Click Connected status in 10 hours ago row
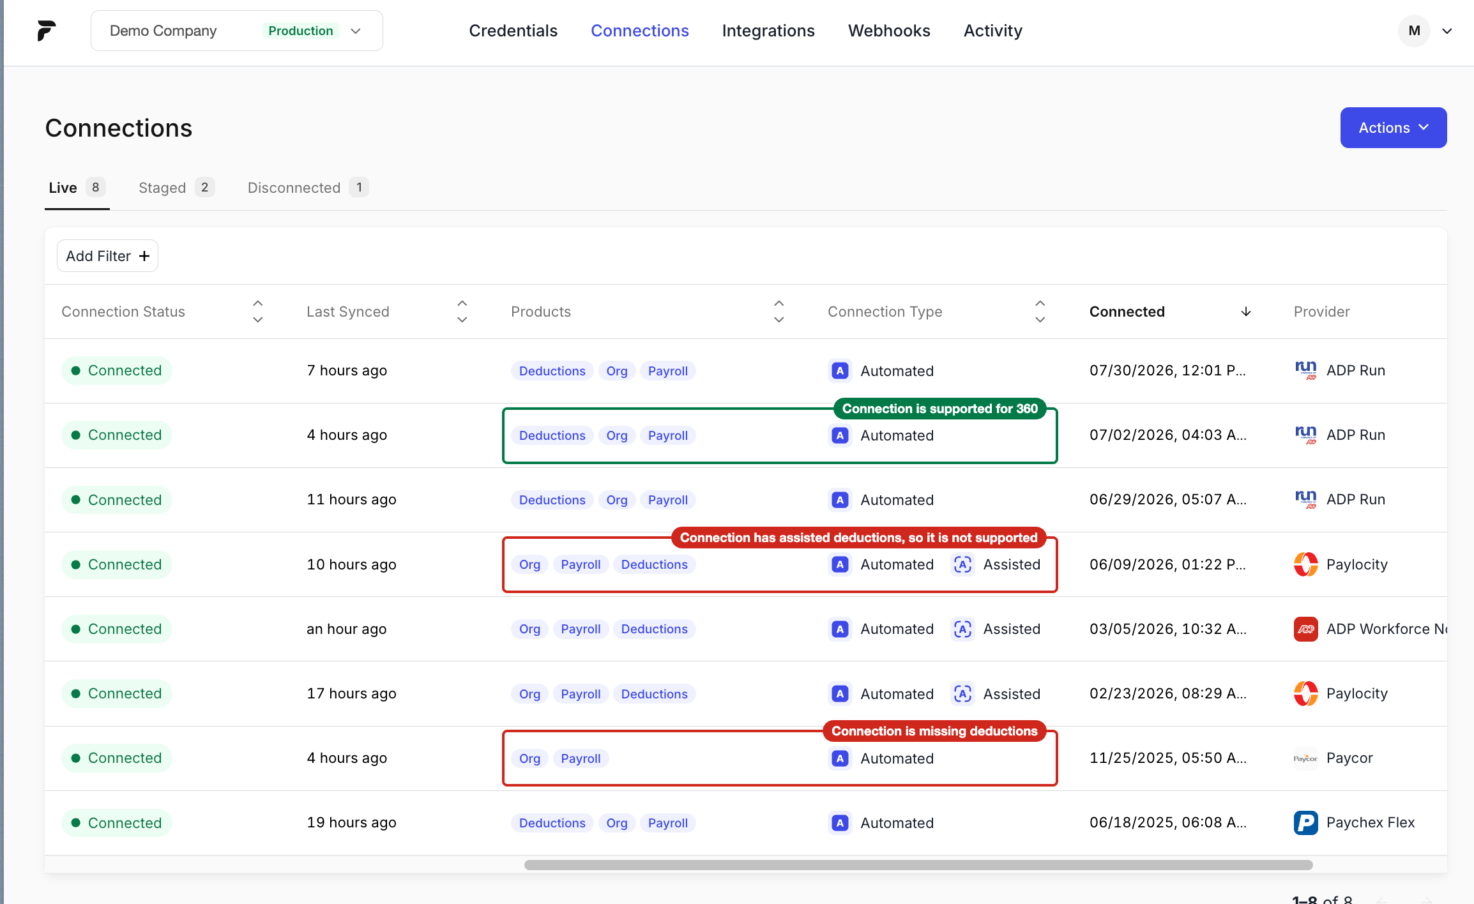The height and width of the screenshot is (904, 1474). coord(117,564)
